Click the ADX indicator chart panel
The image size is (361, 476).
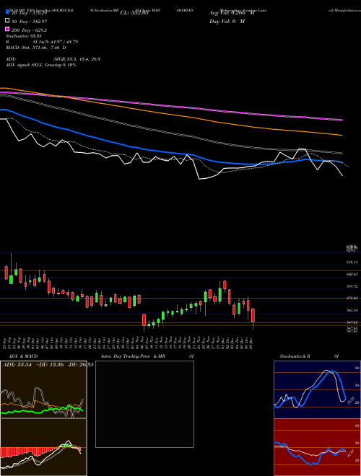point(43,389)
